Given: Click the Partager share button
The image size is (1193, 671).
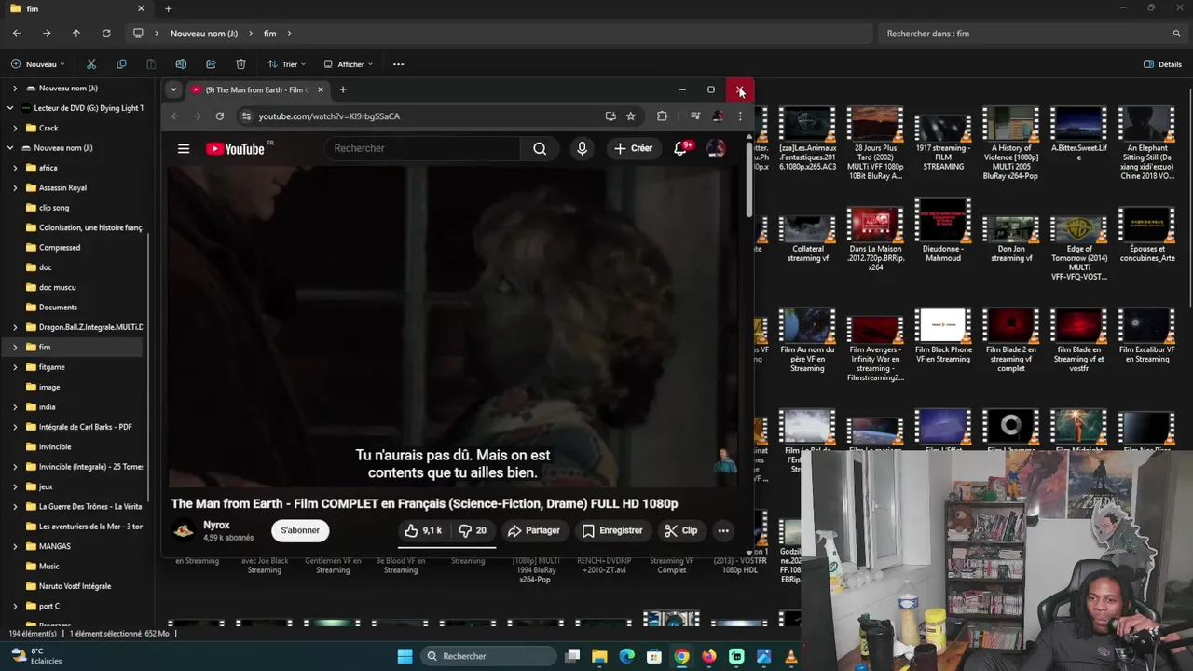Looking at the screenshot, I should click(534, 530).
